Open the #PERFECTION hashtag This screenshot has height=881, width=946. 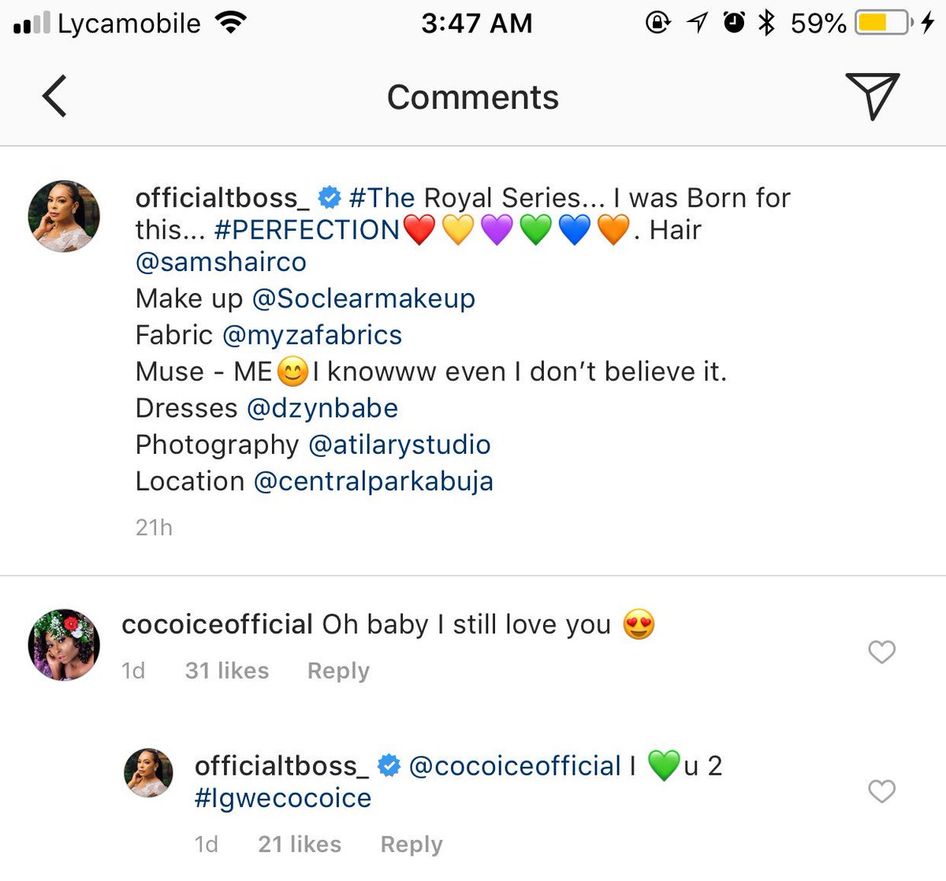[x=307, y=230]
